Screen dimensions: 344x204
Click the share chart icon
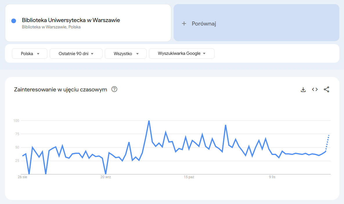[327, 89]
